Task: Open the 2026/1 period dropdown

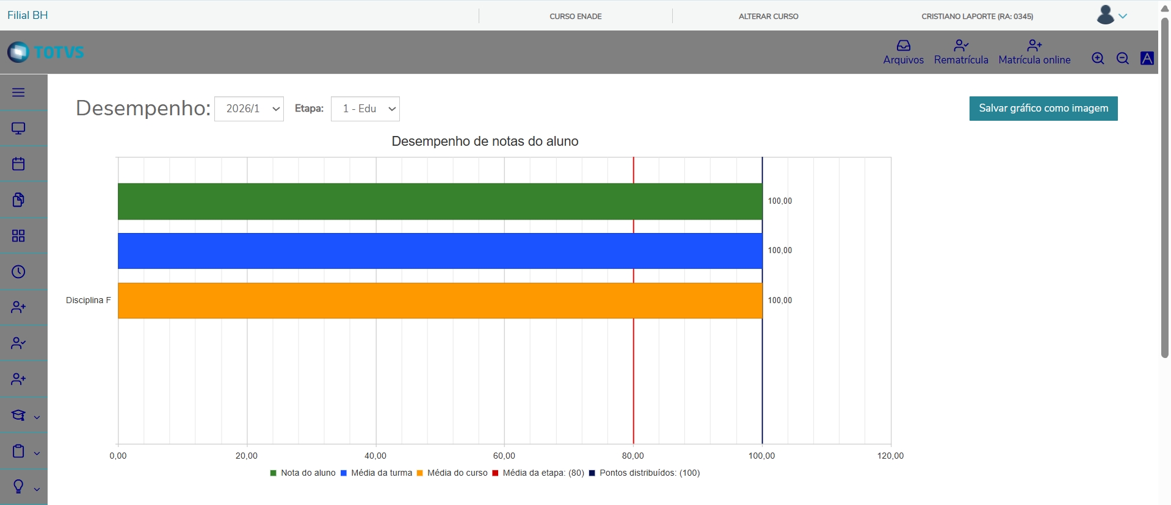Action: tap(249, 109)
